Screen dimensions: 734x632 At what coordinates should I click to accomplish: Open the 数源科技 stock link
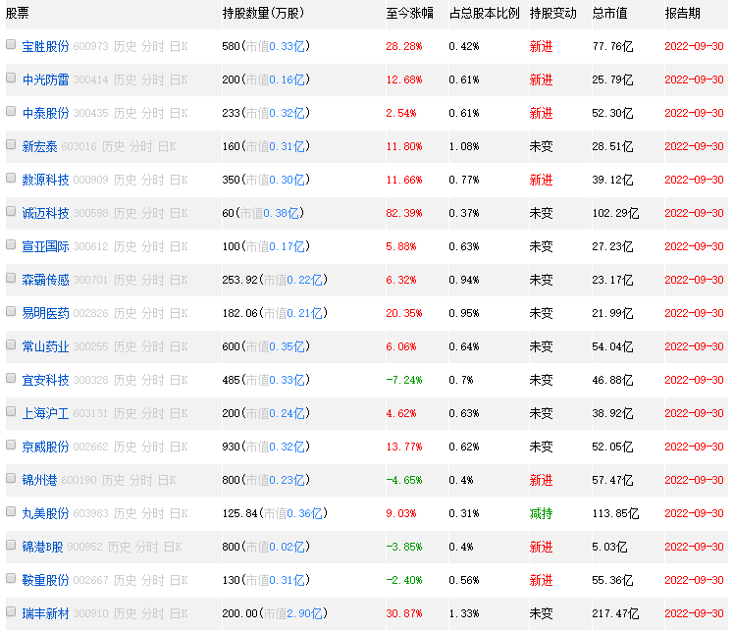pyautogui.click(x=45, y=180)
